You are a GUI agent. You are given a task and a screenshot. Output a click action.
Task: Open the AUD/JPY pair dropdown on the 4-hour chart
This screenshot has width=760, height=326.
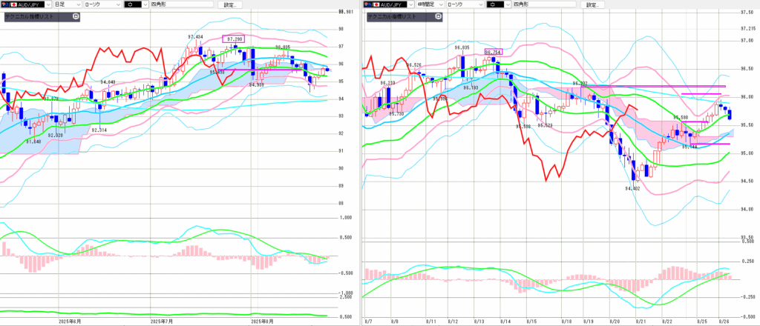[388, 4]
